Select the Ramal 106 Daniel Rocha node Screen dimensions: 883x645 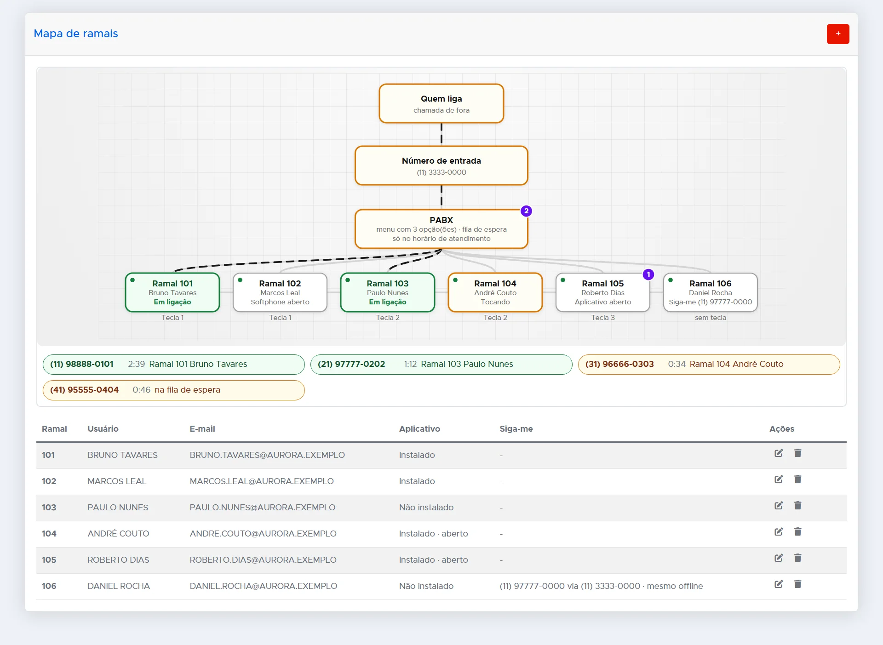(x=711, y=292)
